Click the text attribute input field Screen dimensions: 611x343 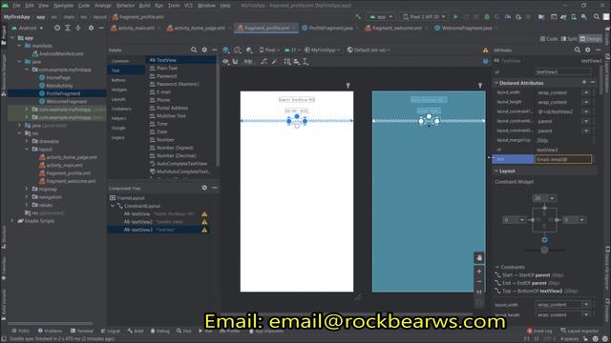(563, 159)
